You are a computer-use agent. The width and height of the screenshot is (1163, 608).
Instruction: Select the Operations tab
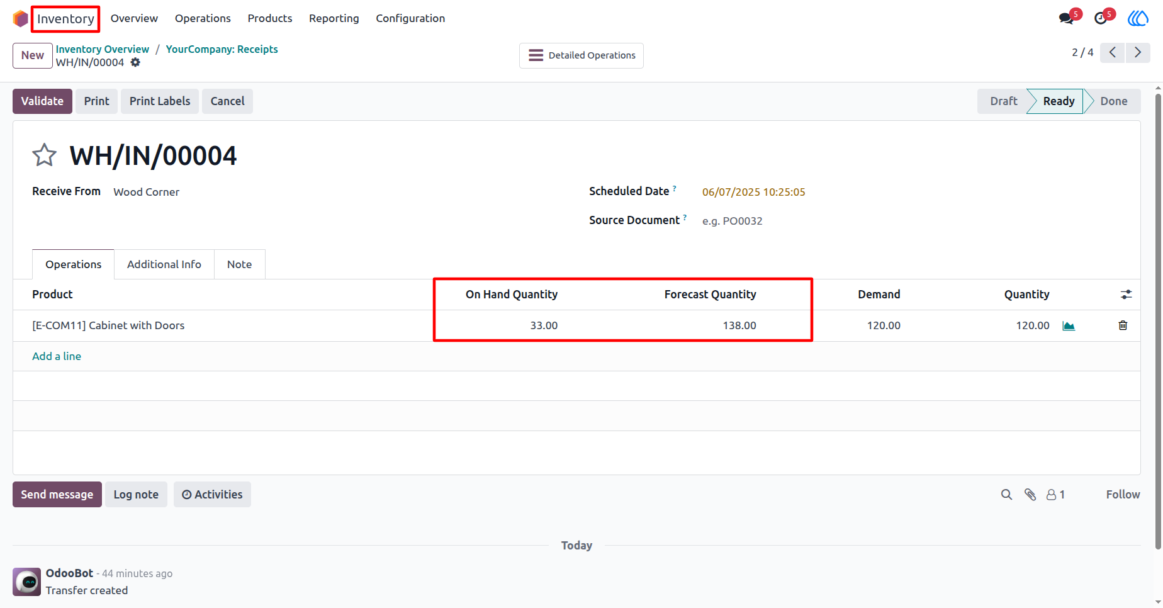73,264
